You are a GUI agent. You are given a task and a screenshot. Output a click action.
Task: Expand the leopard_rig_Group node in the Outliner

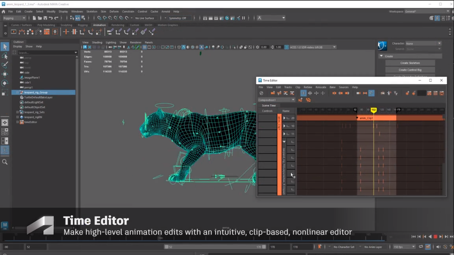17,92
